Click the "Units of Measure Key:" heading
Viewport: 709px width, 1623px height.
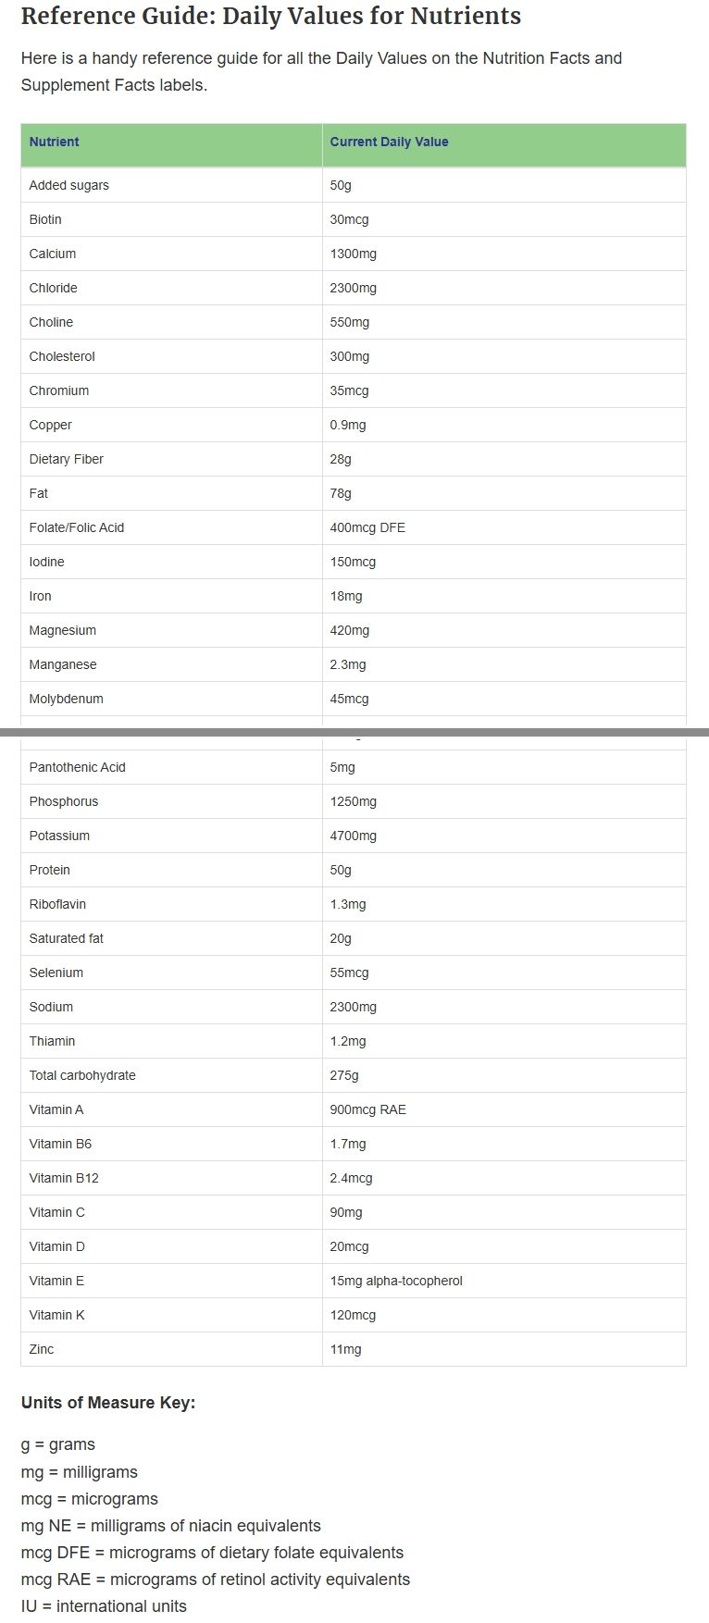pyautogui.click(x=108, y=1402)
